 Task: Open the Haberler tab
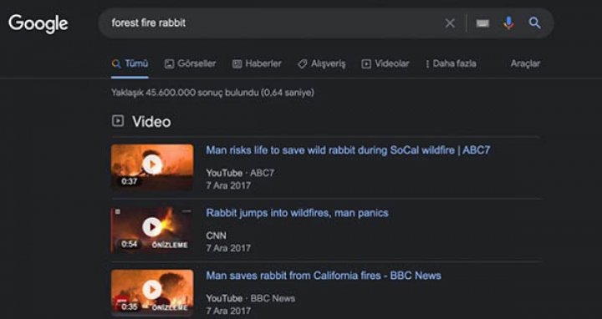tap(257, 63)
